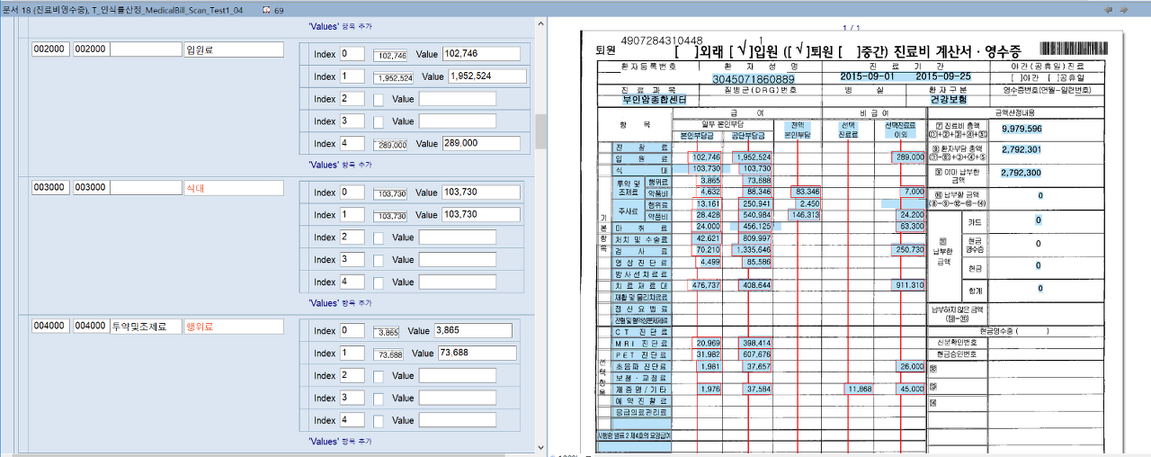1151x457 pixels.
Task: Click the Value field containing 289,000
Action: (x=482, y=143)
